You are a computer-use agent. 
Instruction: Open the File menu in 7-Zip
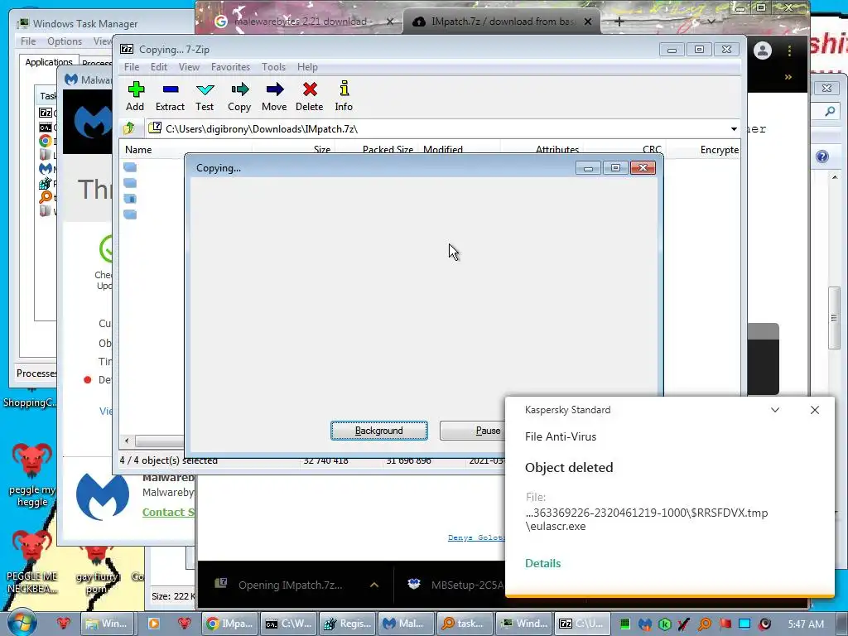tap(132, 67)
